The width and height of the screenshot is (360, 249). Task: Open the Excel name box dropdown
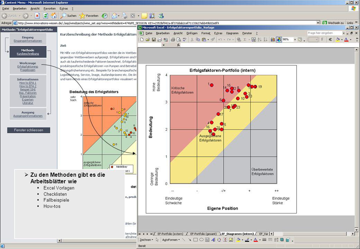click(163, 45)
